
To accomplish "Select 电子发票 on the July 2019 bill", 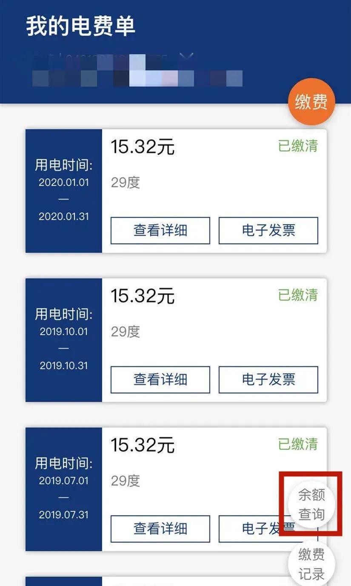I will 251,528.
